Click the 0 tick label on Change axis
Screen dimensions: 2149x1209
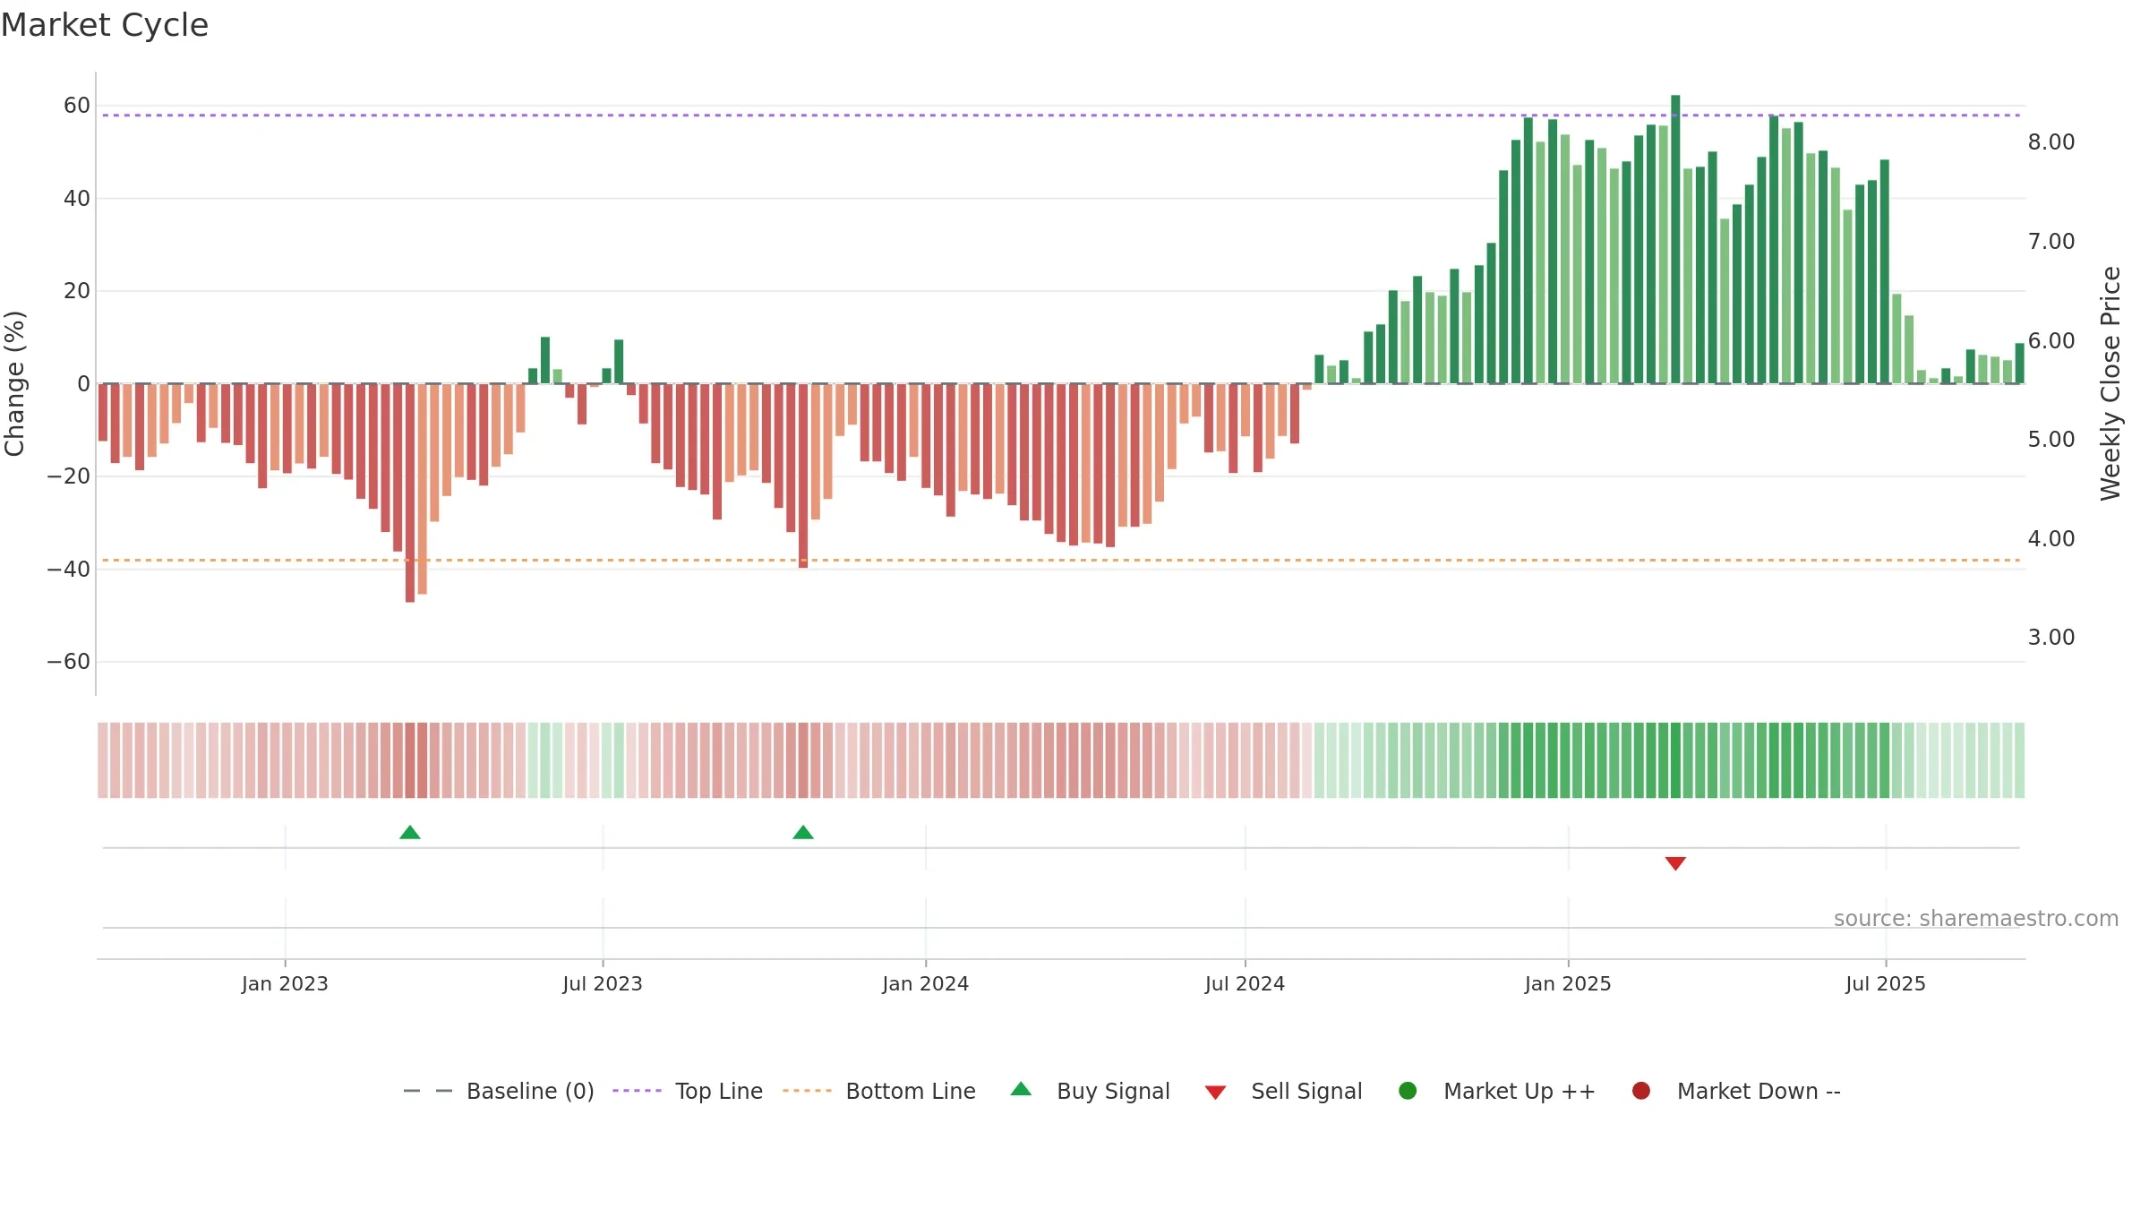[84, 384]
